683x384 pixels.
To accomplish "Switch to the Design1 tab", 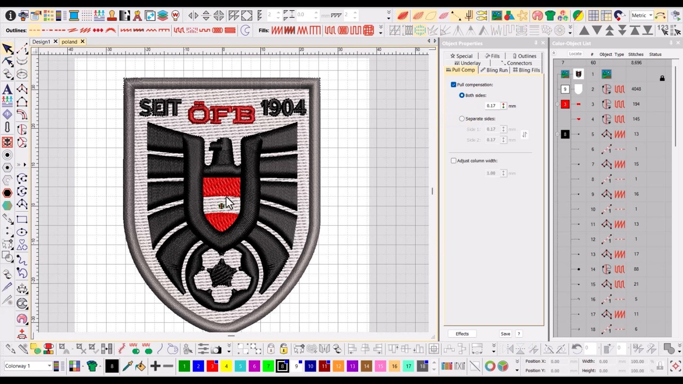I will [41, 42].
